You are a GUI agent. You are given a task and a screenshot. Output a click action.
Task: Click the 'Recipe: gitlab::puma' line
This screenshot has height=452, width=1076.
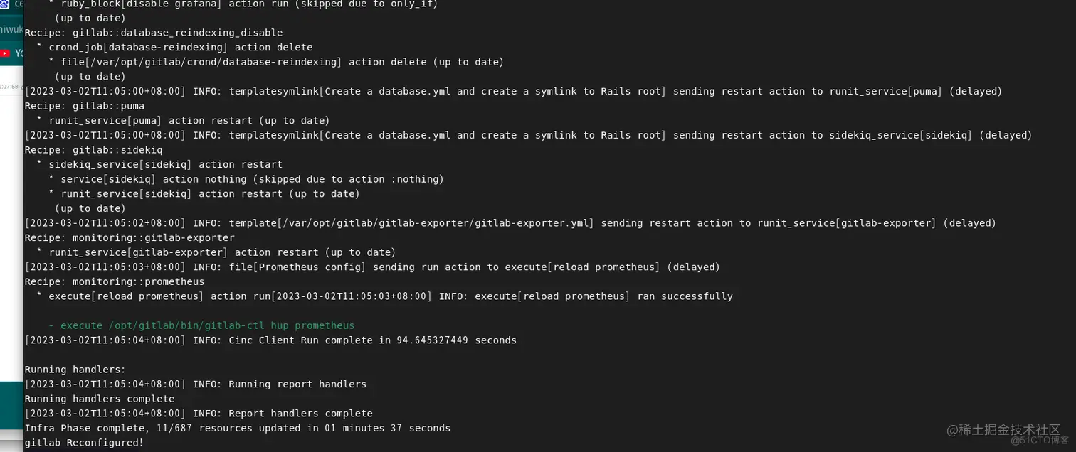point(85,106)
